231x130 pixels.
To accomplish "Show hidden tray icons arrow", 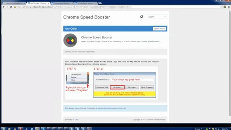I will point(204,129).
